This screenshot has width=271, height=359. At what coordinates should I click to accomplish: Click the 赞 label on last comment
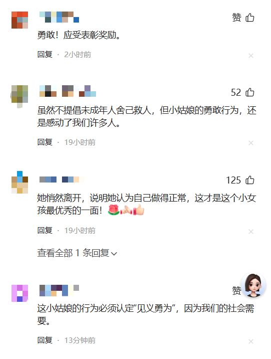[236, 290]
